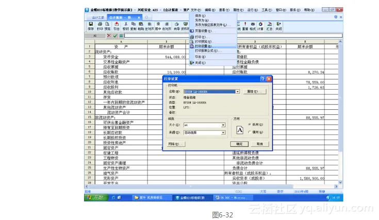Open the 帮助 (Help) menu
Viewport: 379px width, 220px height.
click(x=309, y=10)
